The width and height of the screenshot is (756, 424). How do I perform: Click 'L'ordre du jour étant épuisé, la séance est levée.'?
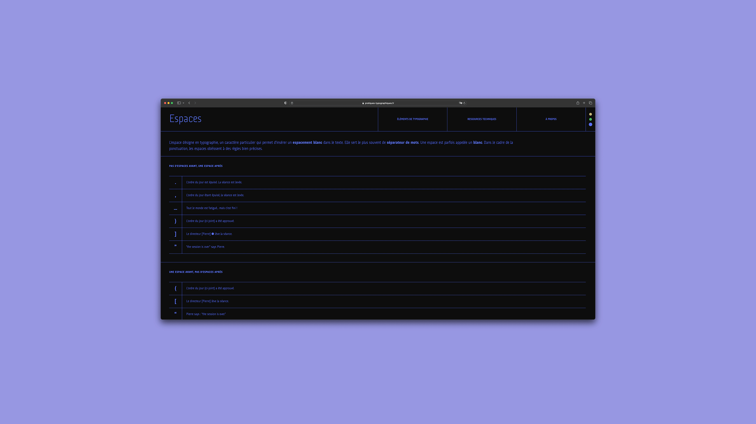(x=215, y=195)
